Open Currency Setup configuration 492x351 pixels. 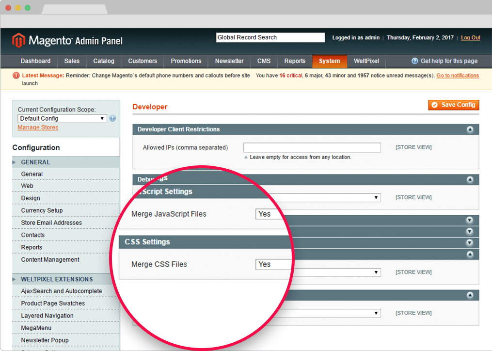66,210
